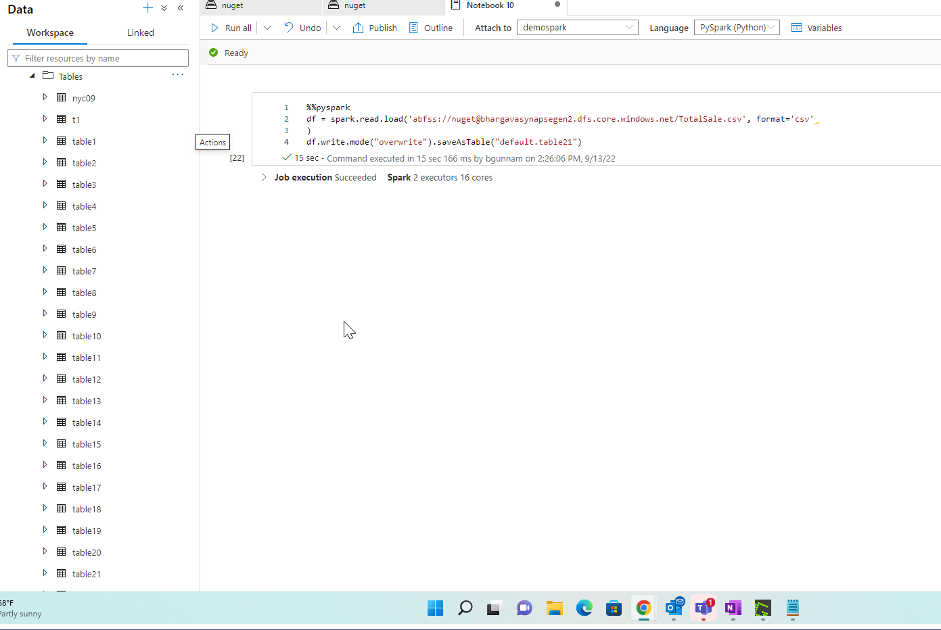Open the Tables ellipsis actions menu
The height and width of the screenshot is (630, 941).
coord(178,74)
